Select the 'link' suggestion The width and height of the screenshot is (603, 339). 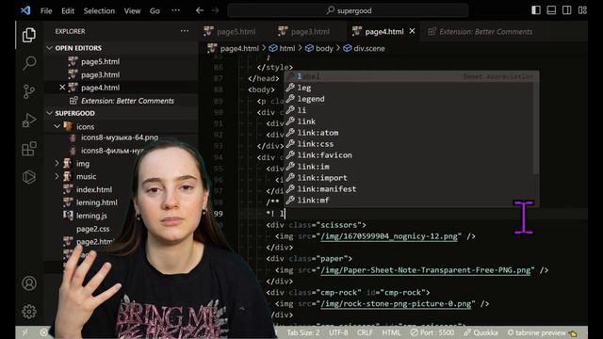tap(409, 121)
